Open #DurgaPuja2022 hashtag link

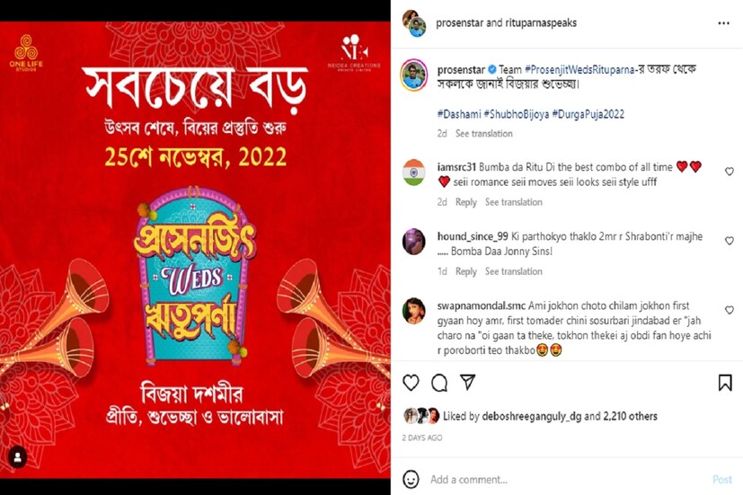tap(588, 114)
